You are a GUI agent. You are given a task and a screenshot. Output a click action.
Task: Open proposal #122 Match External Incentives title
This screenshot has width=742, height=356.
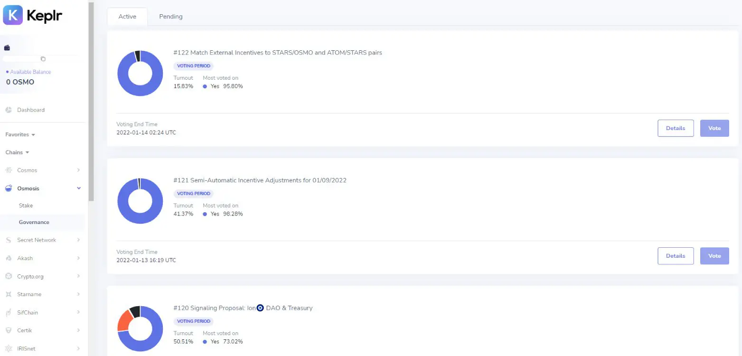click(278, 53)
